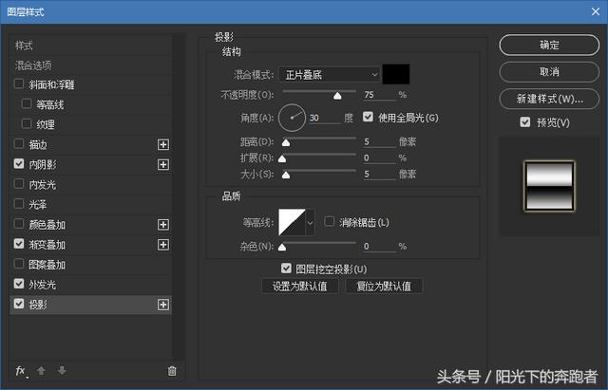Add another 内阴影 effect with plus icon
The image size is (608, 390).
[x=163, y=164]
